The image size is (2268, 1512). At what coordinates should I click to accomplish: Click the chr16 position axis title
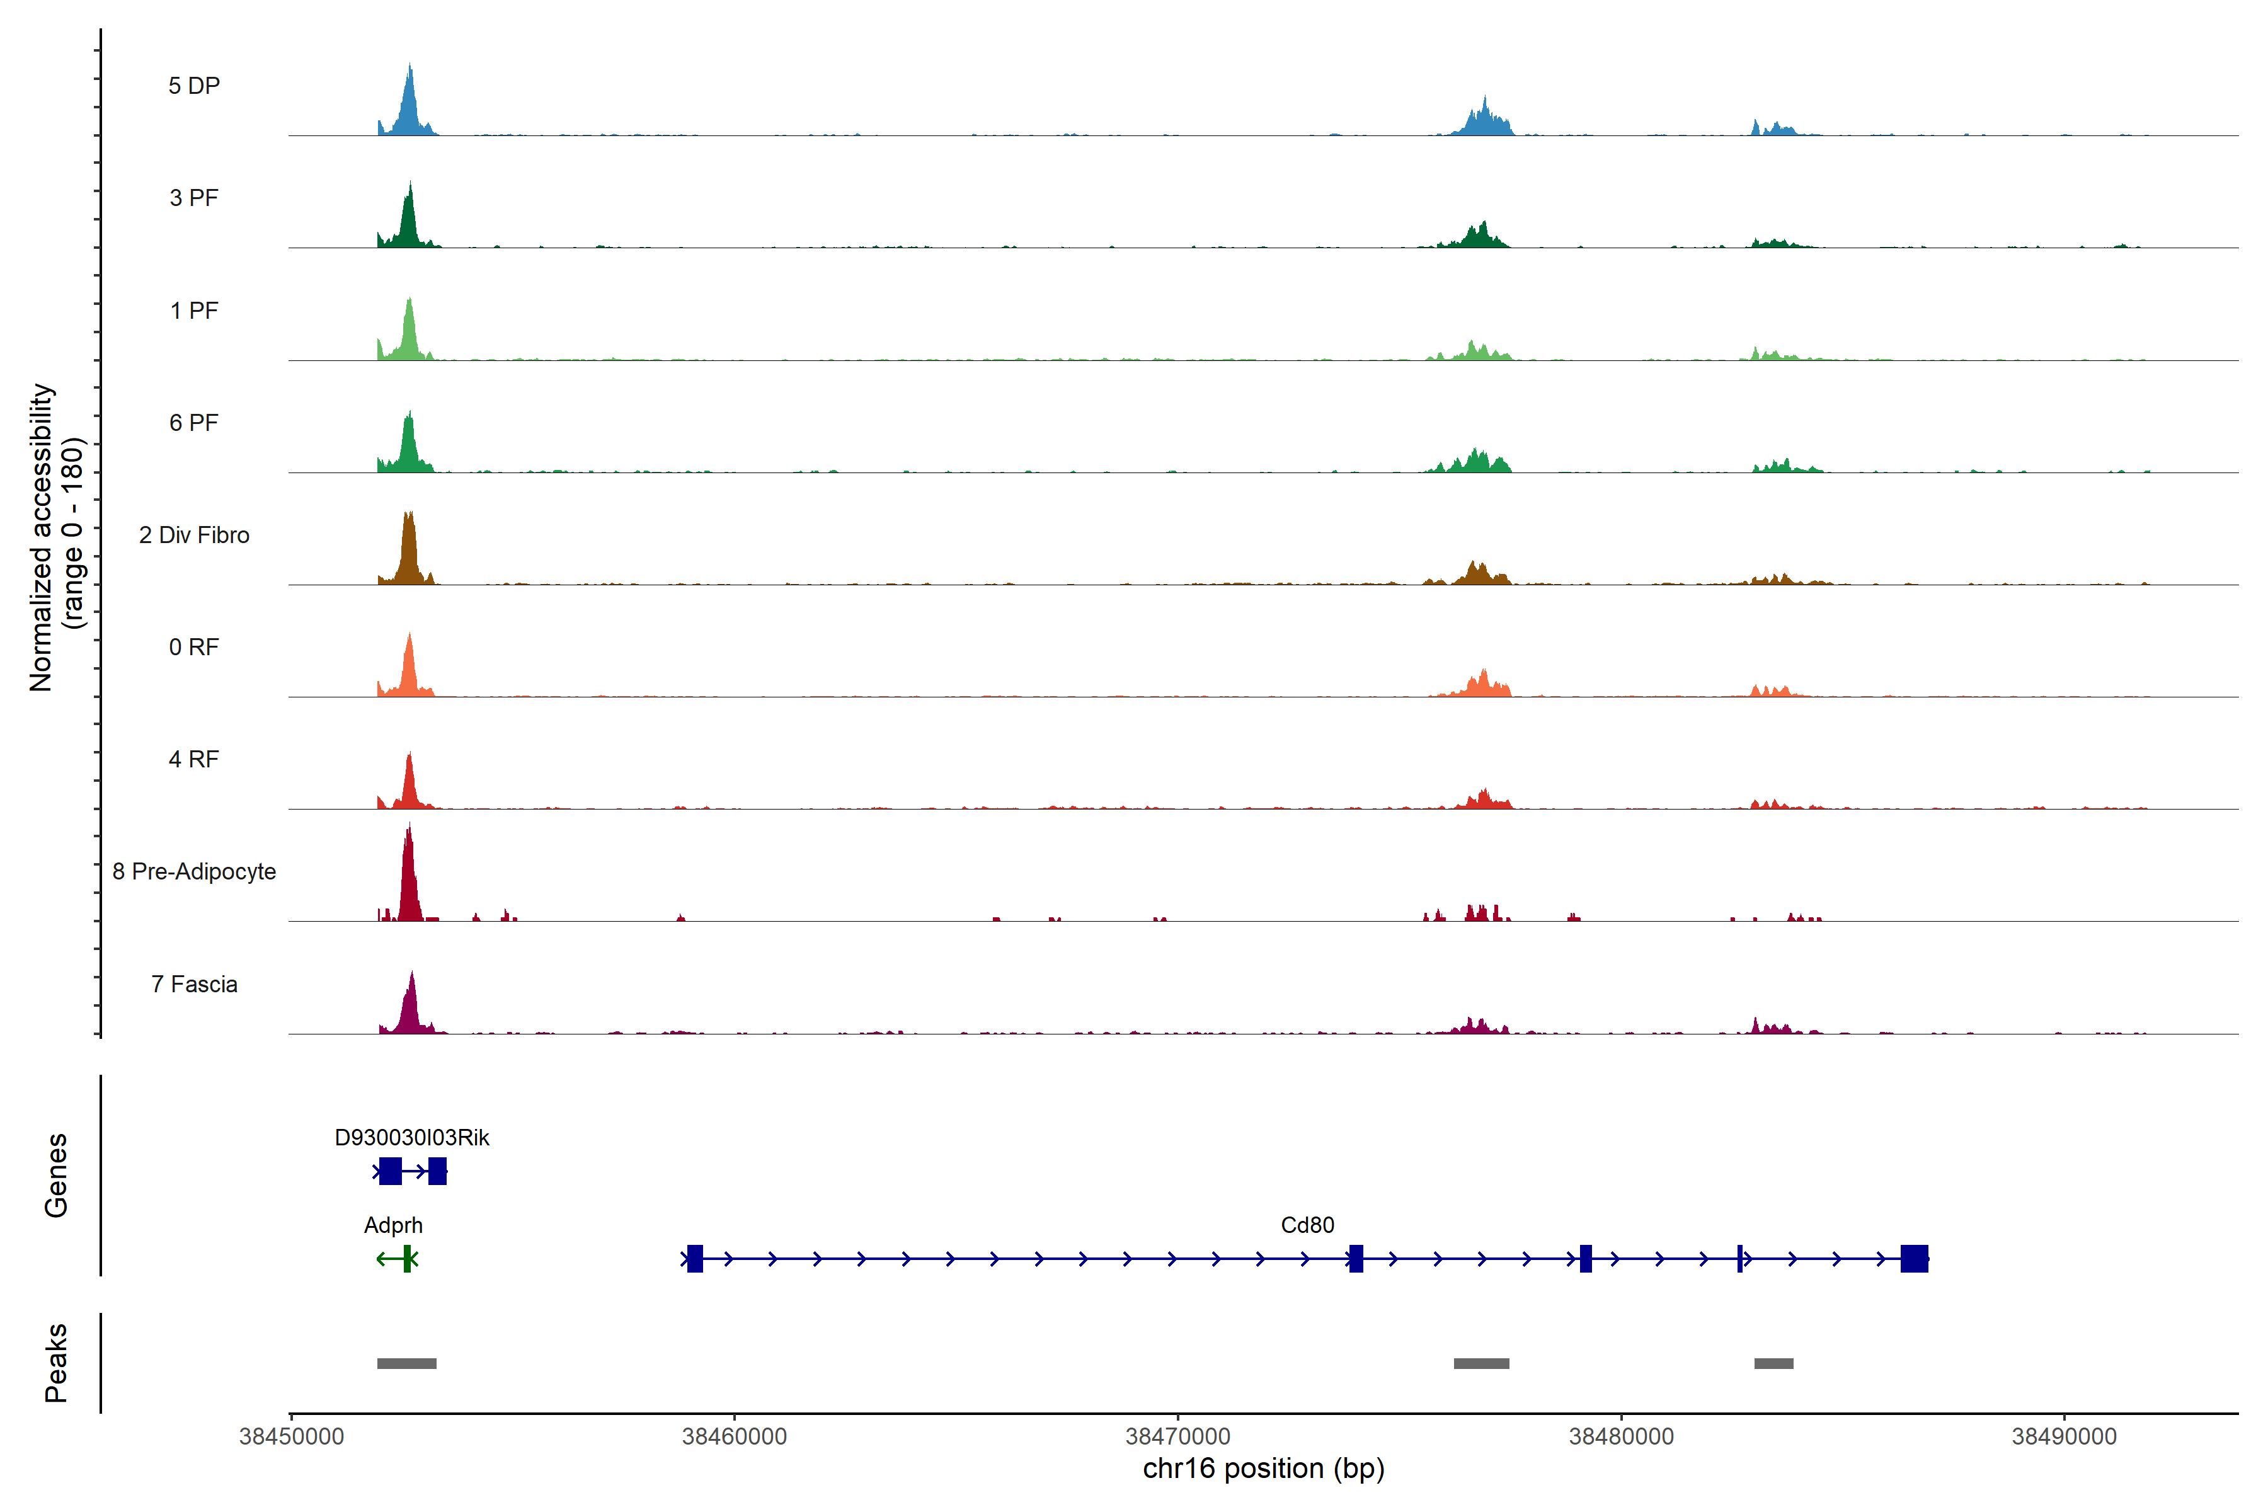click(1263, 1469)
